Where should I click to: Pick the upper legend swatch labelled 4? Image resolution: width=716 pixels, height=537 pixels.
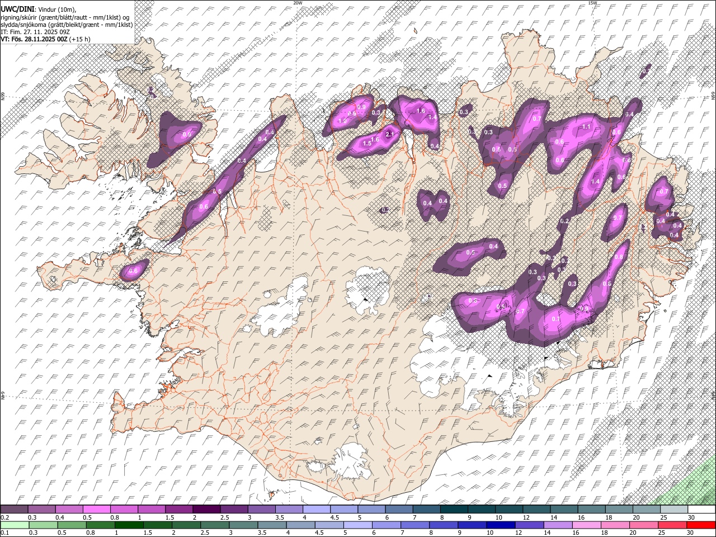(x=317, y=510)
